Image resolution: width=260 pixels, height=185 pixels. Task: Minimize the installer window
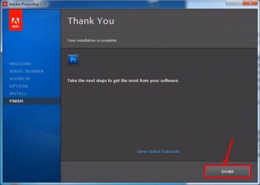point(229,3)
